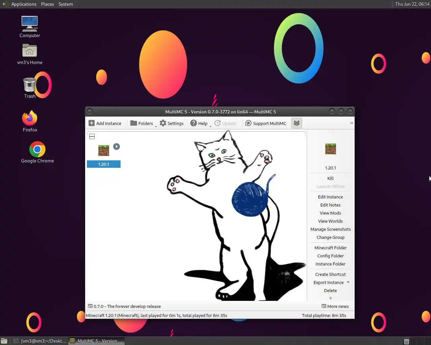Screen dimensions: 431x345
Task: Kill the running instance
Action: pyautogui.click(x=331, y=178)
